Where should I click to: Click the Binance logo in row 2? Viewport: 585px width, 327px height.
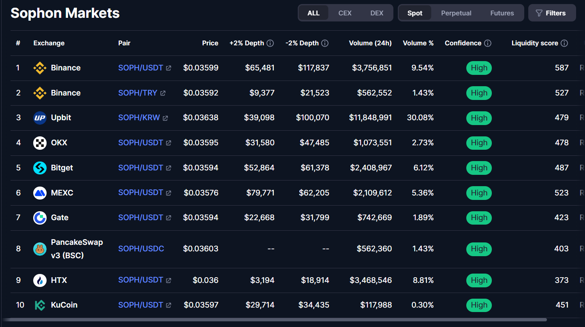(40, 93)
